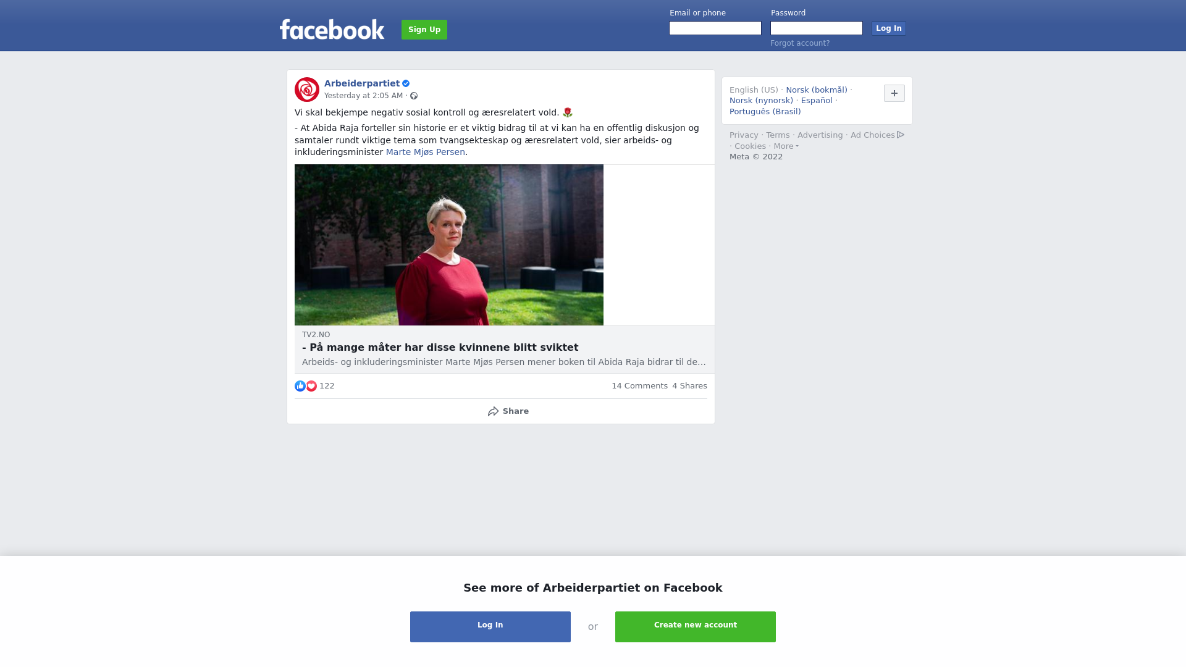Click the Log In button in header
The image size is (1186, 667).
[889, 28]
